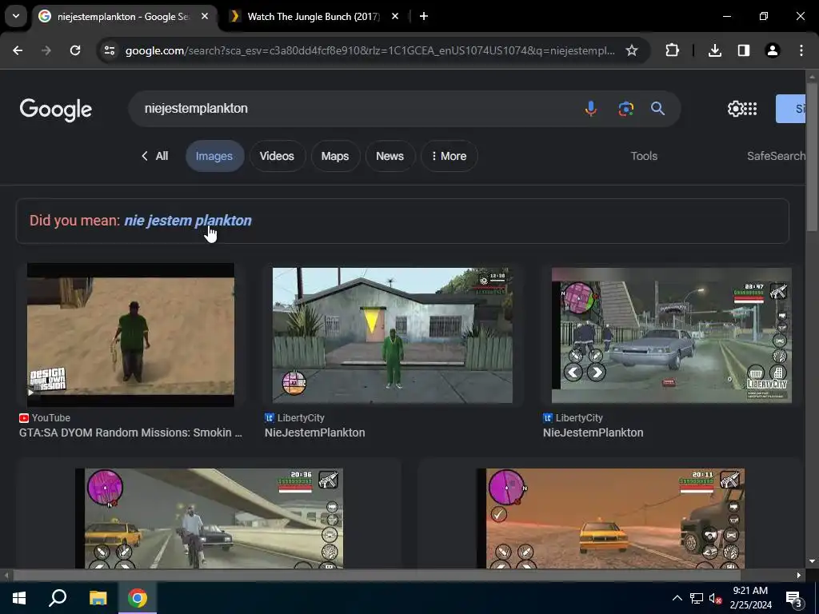The width and height of the screenshot is (819, 614).
Task: Submit search with magnifier icon
Action: click(x=657, y=109)
